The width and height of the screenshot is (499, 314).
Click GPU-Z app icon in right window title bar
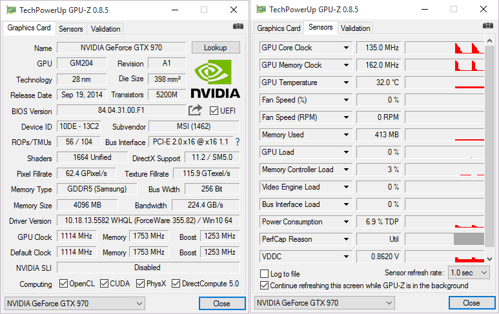[x=261, y=10]
